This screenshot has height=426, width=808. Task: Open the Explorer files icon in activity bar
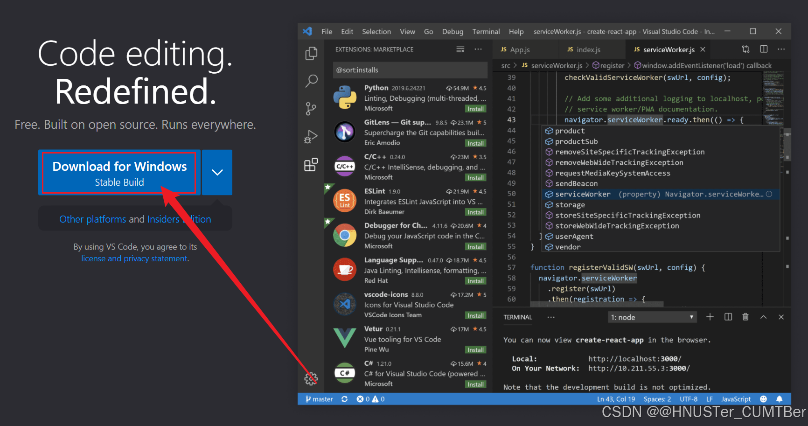click(x=311, y=54)
